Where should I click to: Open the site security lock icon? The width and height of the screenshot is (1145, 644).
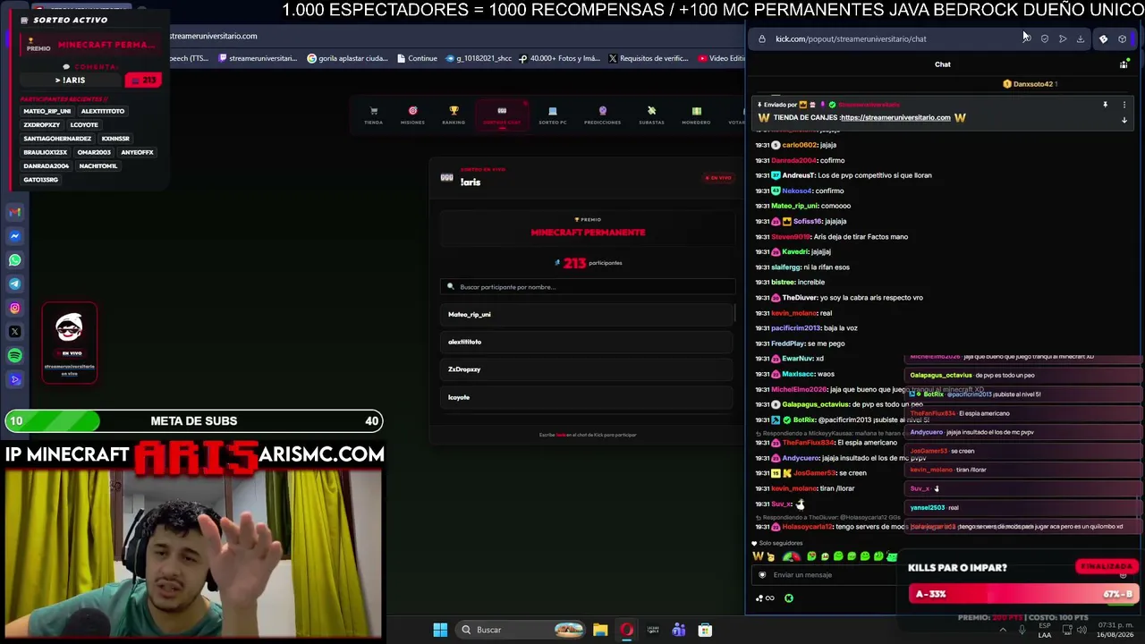762,38
